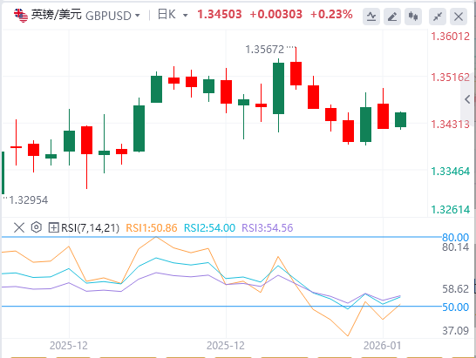Expand the GBPUSD symbol dropdown
The height and width of the screenshot is (358, 476).
click(x=138, y=15)
